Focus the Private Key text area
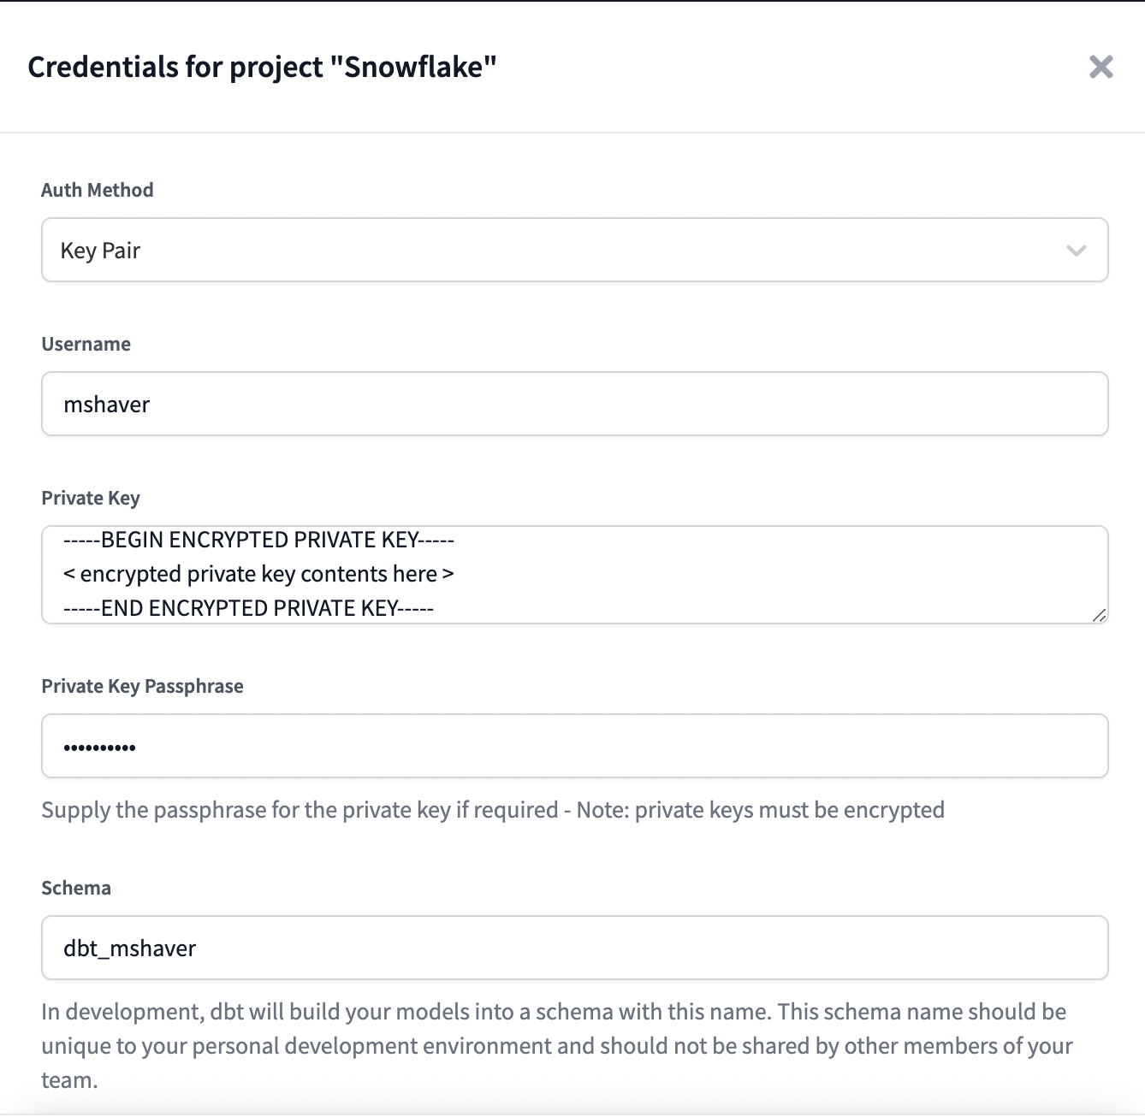 coord(573,574)
